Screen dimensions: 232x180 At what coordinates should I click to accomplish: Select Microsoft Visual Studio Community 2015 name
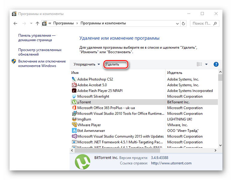pyautogui.click(x=120, y=136)
